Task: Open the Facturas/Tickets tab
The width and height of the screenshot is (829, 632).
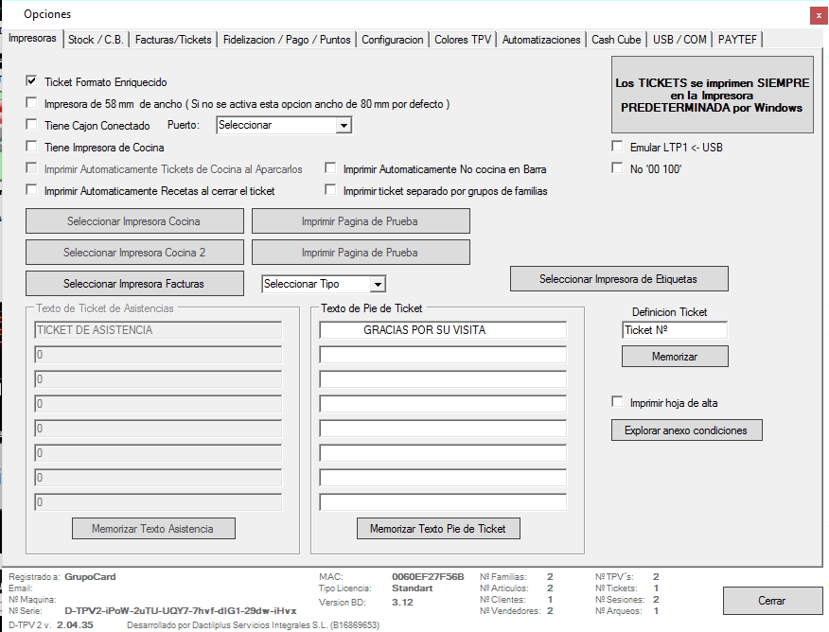Action: 173,40
